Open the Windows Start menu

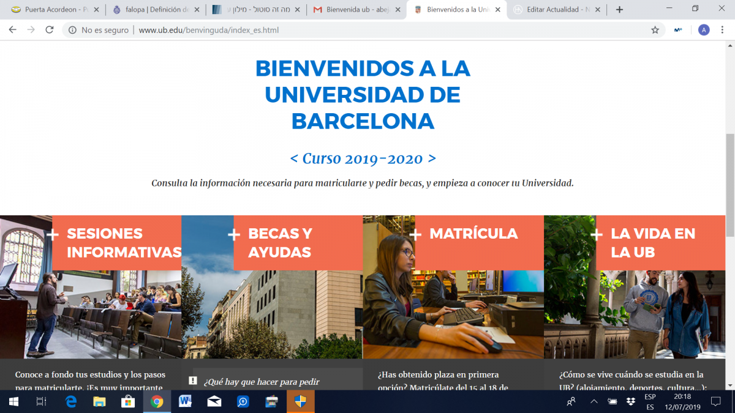click(13, 401)
